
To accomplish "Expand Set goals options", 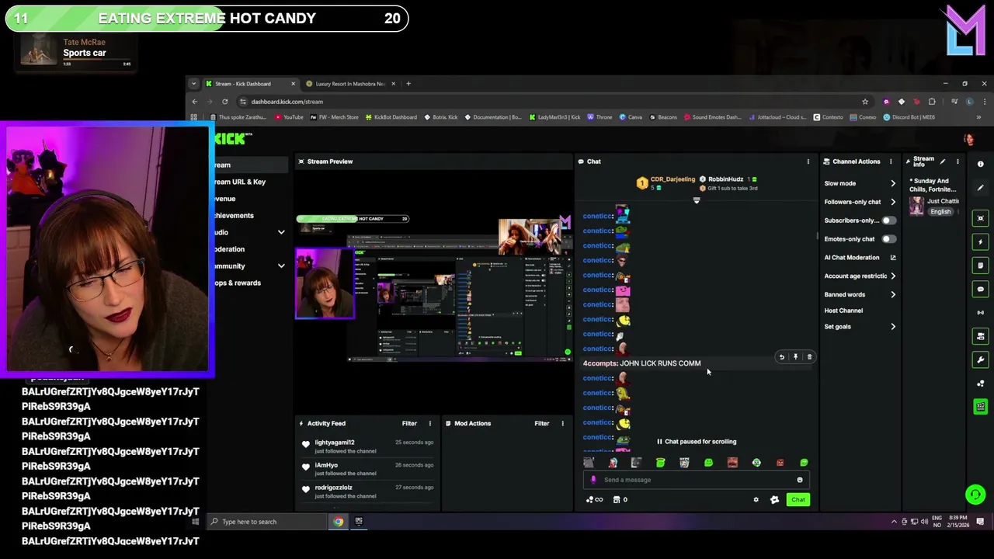I will [x=892, y=327].
